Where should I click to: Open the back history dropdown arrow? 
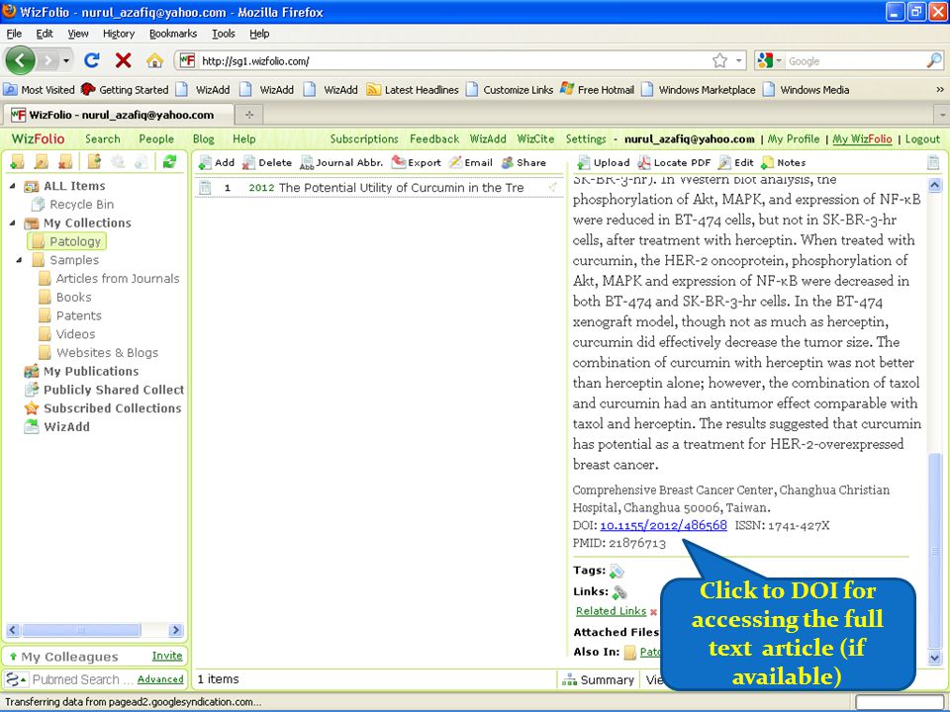[x=66, y=60]
